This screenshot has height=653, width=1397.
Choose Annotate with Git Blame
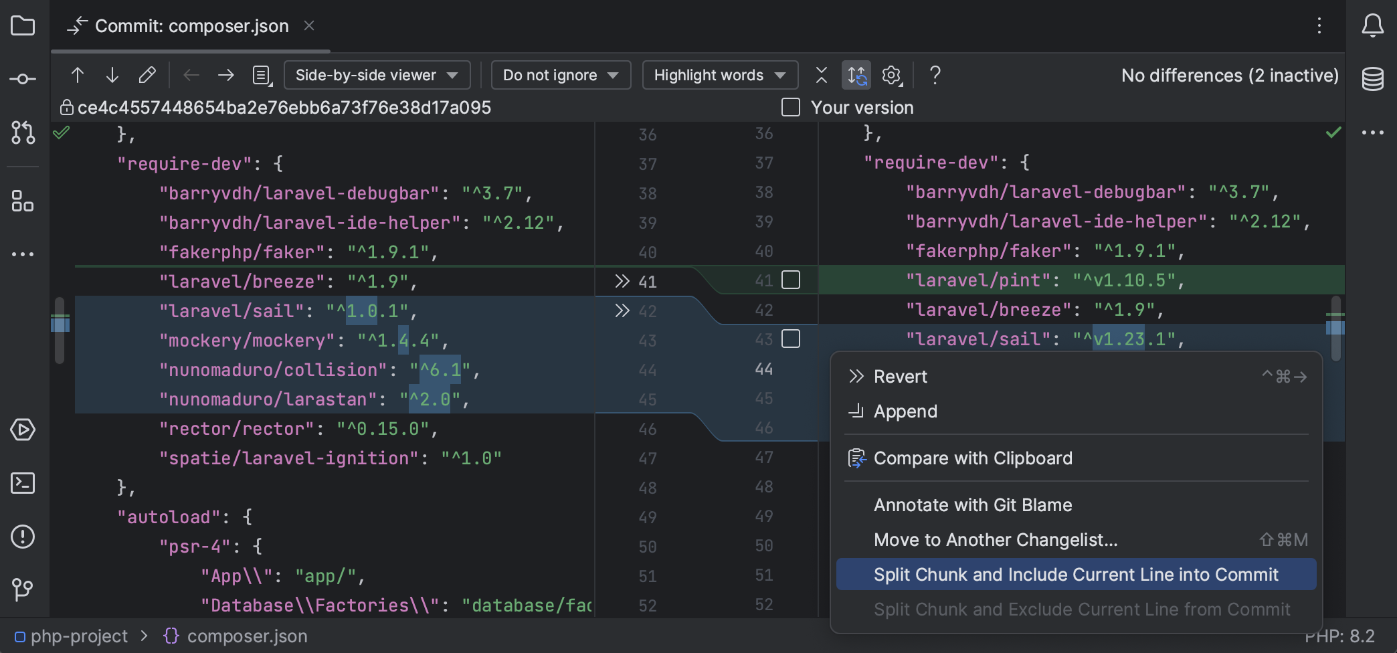pyautogui.click(x=972, y=504)
